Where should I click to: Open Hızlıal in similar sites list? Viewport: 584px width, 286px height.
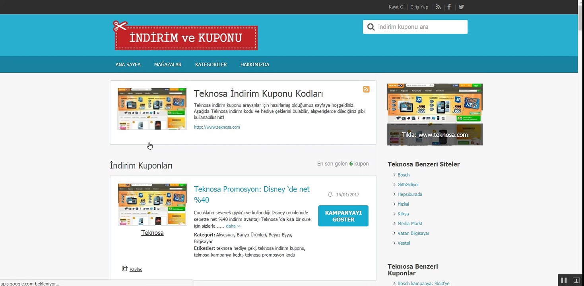(x=403, y=204)
